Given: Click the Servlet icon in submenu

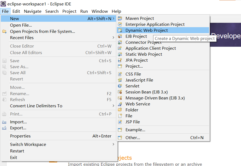Looking at the screenshot, I should pos(120,86).
